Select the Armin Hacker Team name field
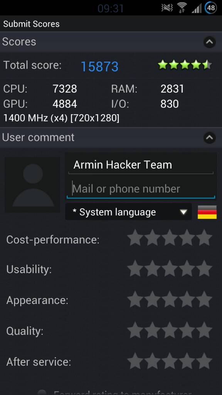 pos(141,165)
